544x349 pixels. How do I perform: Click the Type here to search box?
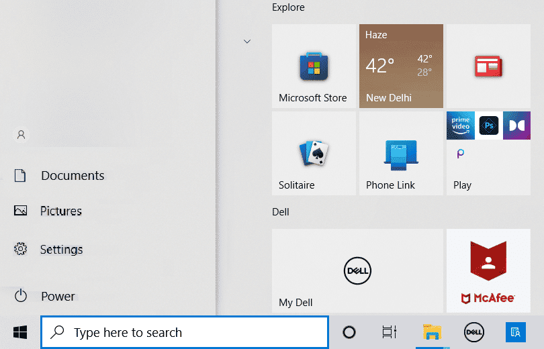(185, 332)
